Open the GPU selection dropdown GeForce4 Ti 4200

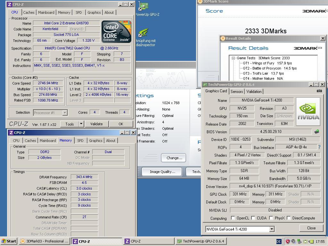(x=272, y=229)
